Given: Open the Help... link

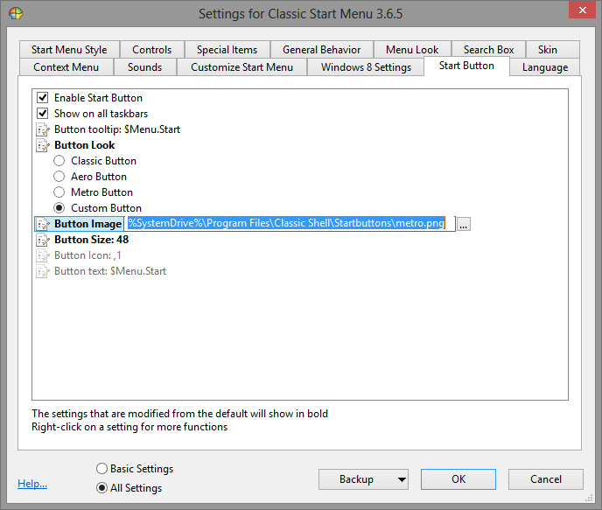Looking at the screenshot, I should [32, 484].
